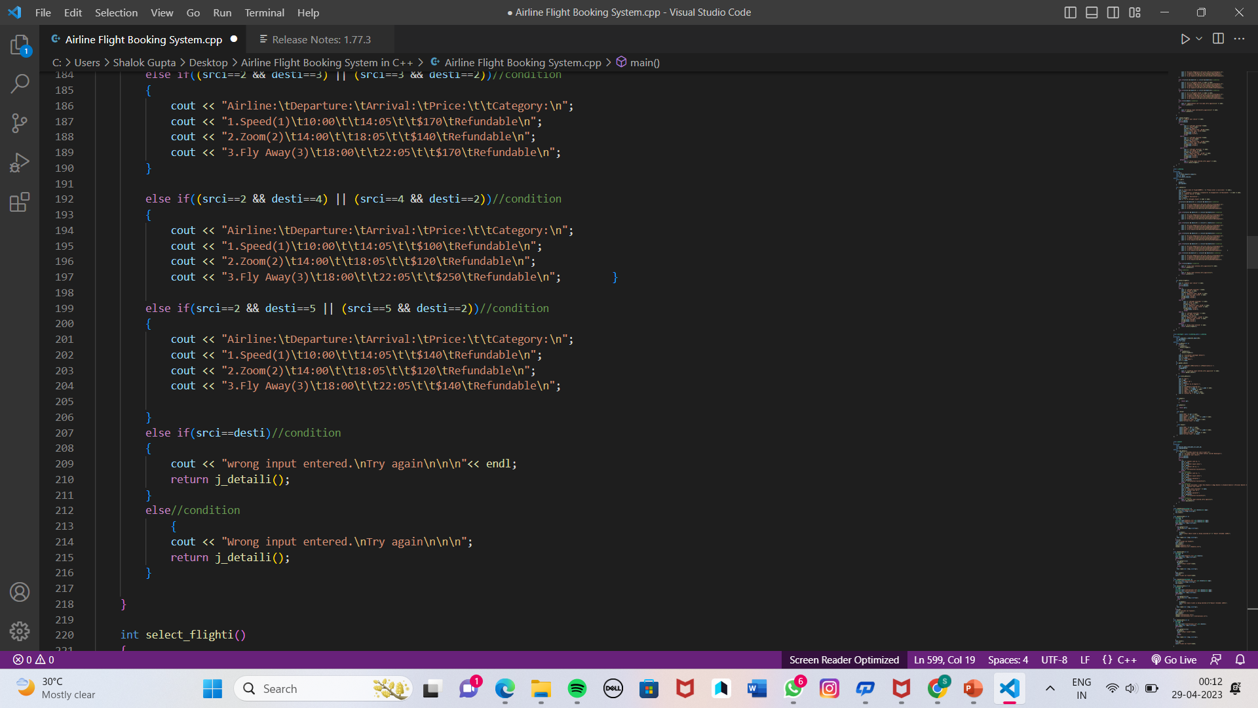The height and width of the screenshot is (708, 1258).
Task: Open the Source Control view
Action: point(20,123)
